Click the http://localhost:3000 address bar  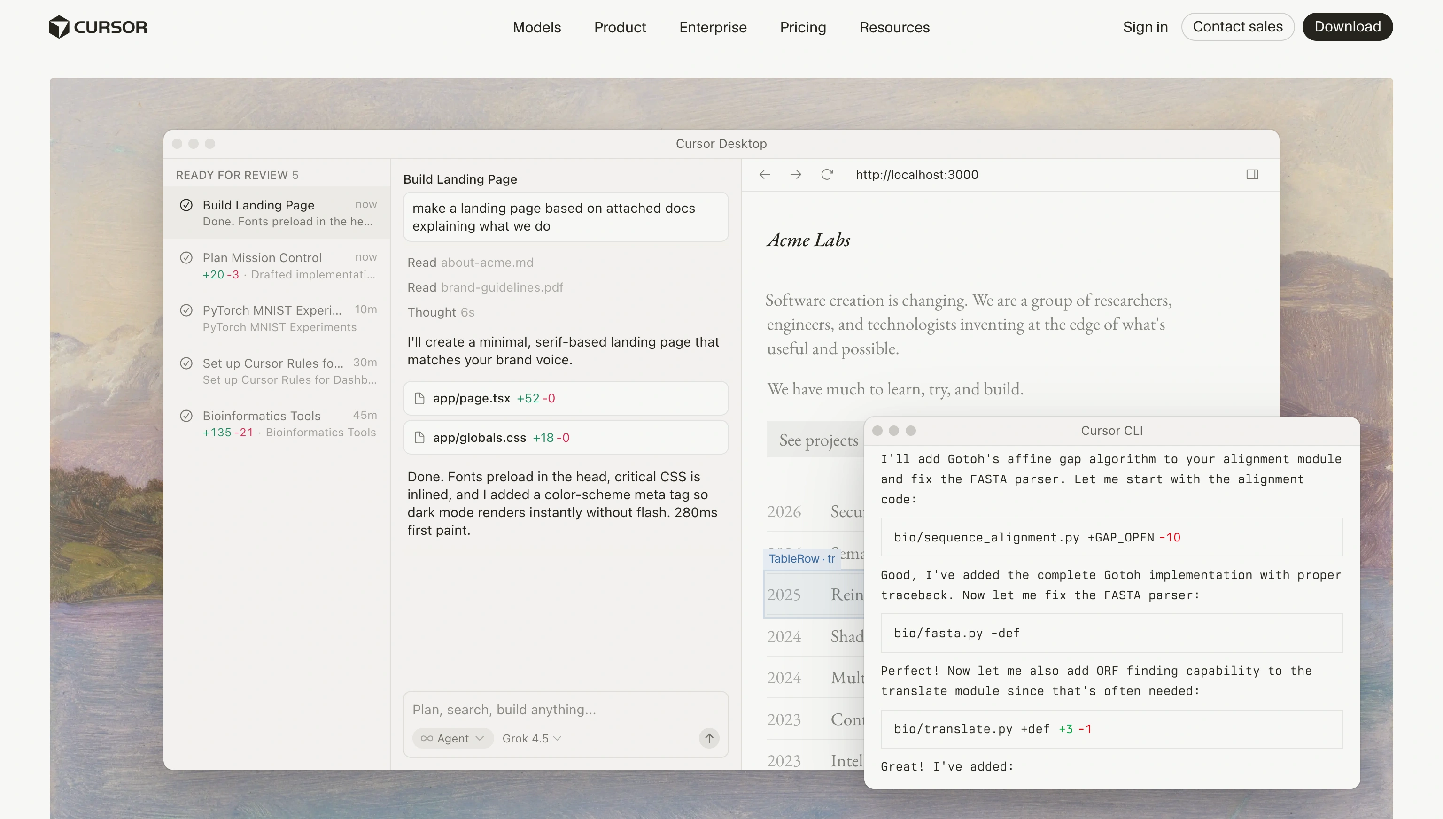click(916, 174)
